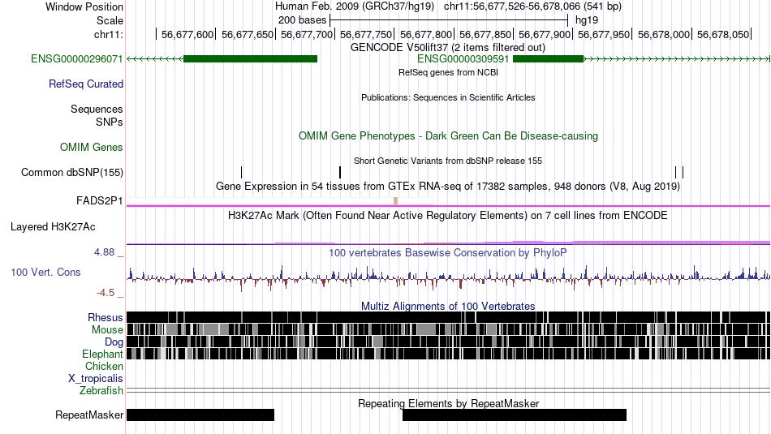Select the Zebrafish alignment row label

[101, 390]
